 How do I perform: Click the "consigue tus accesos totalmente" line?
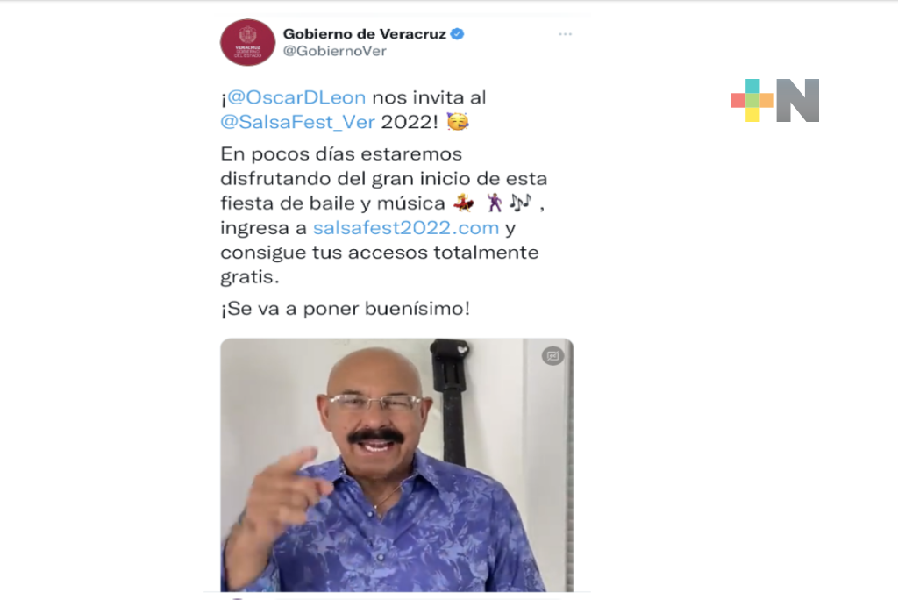(379, 253)
